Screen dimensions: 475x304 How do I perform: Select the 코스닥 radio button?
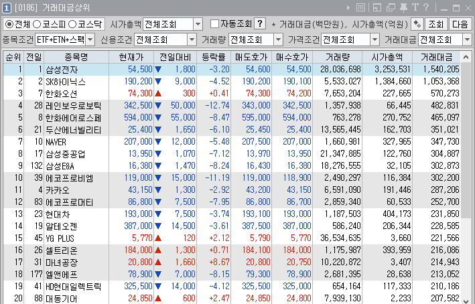tap(72, 24)
